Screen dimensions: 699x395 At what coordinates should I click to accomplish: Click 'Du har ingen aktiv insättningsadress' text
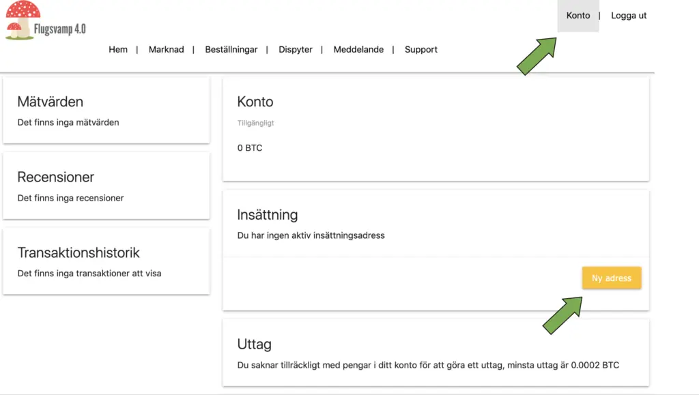[x=311, y=235]
